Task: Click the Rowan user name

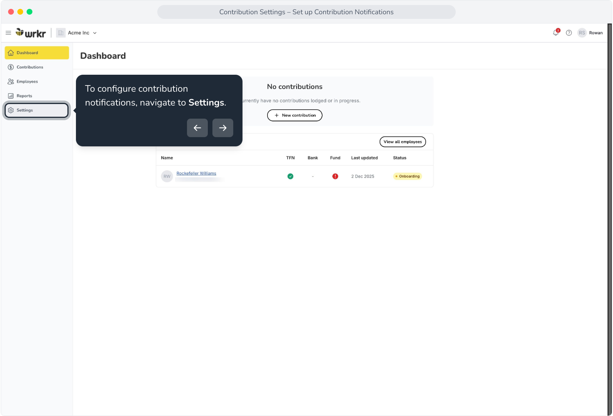Action: click(x=596, y=33)
